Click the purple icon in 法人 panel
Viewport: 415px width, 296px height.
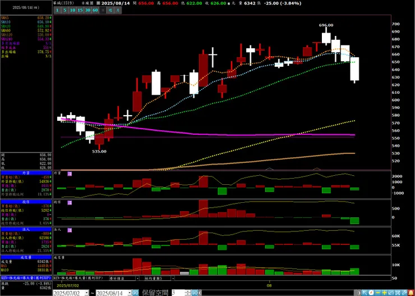click(x=70, y=230)
